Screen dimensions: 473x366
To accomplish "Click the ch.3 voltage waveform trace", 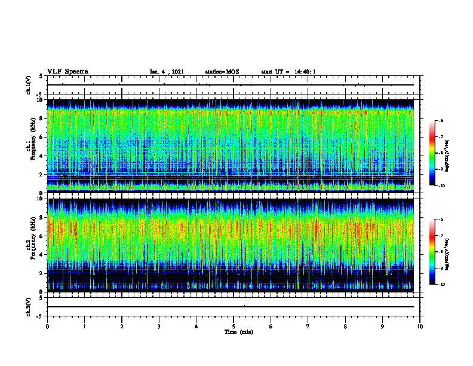I will click(x=231, y=307).
